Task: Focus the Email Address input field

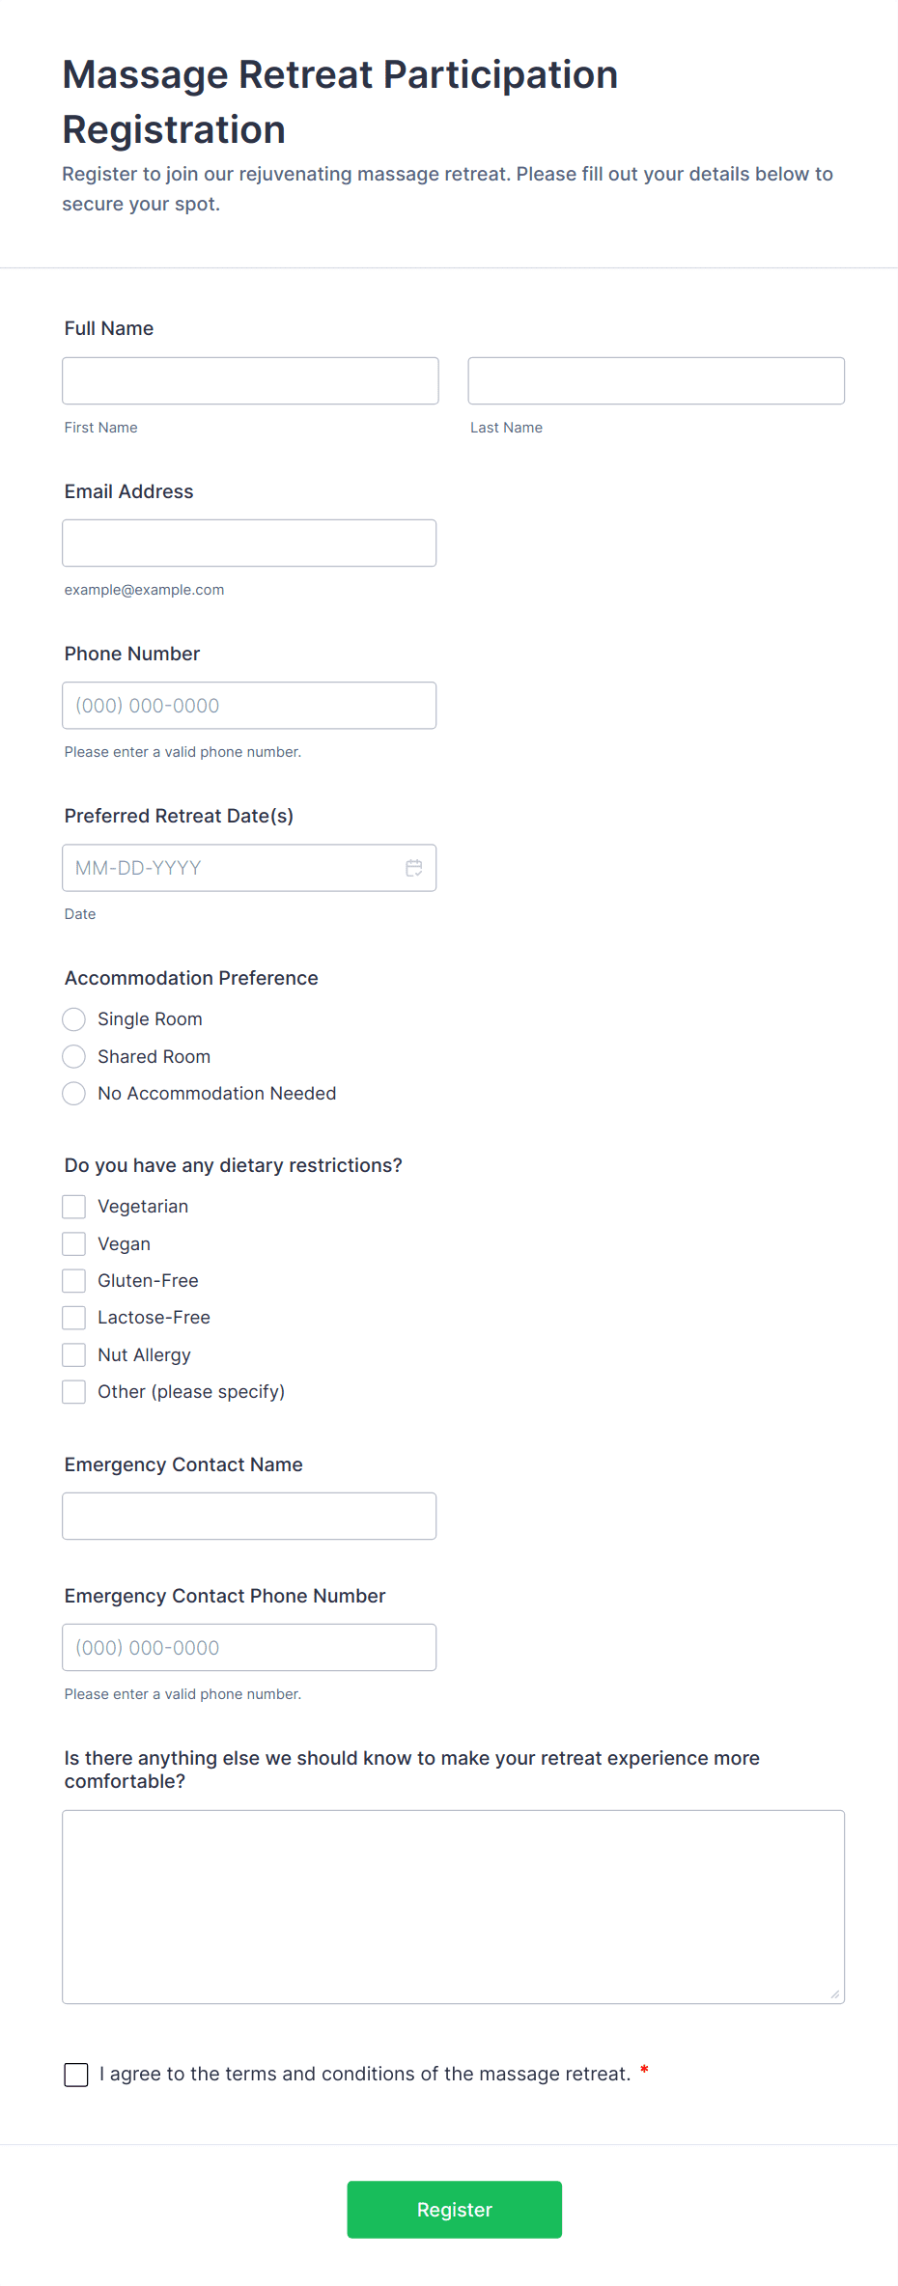Action: (249, 543)
